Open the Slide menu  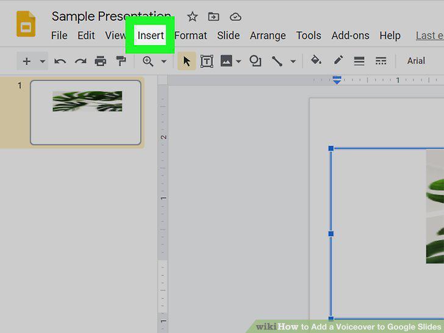pos(228,35)
